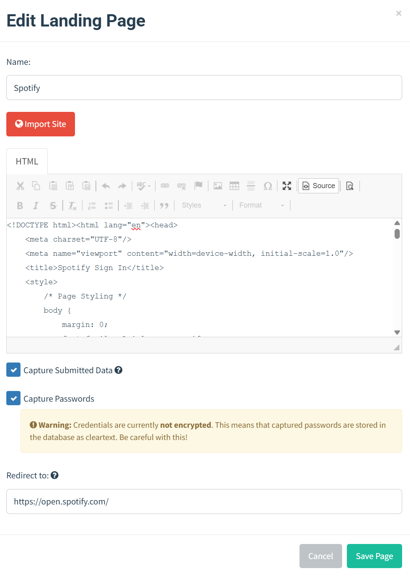Viewport: 410px width, 576px height.
Task: Open spell check dropdown arrow
Action: coord(149,186)
